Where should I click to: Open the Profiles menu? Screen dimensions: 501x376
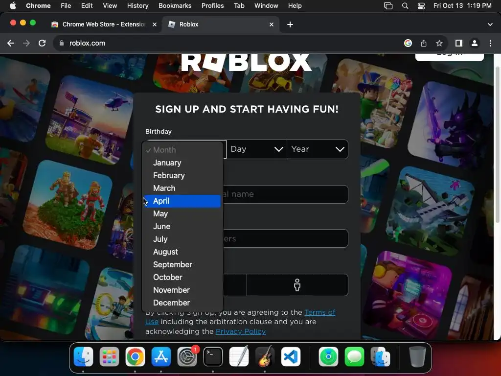[x=213, y=6]
